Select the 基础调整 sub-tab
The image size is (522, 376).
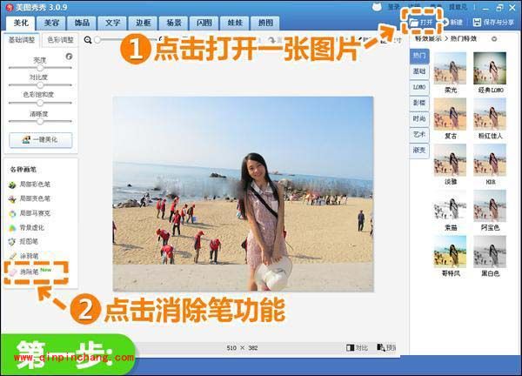pyautogui.click(x=22, y=40)
